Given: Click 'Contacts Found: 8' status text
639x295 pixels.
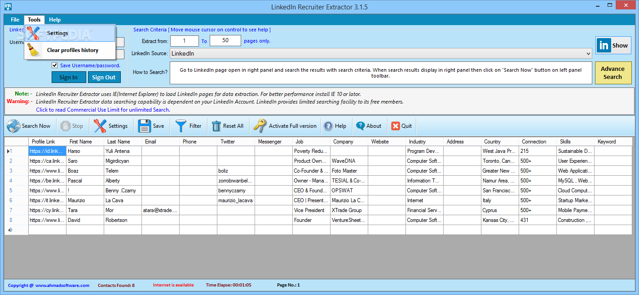Looking at the screenshot, I should pyautogui.click(x=116, y=285).
